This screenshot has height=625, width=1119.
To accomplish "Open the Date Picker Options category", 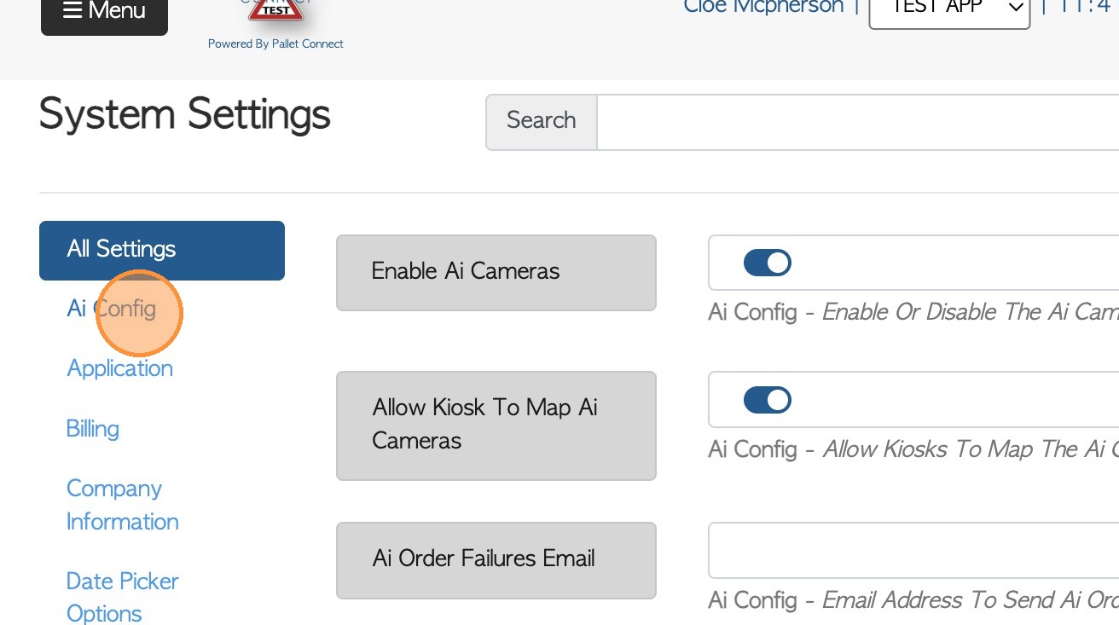I will 122,597.
